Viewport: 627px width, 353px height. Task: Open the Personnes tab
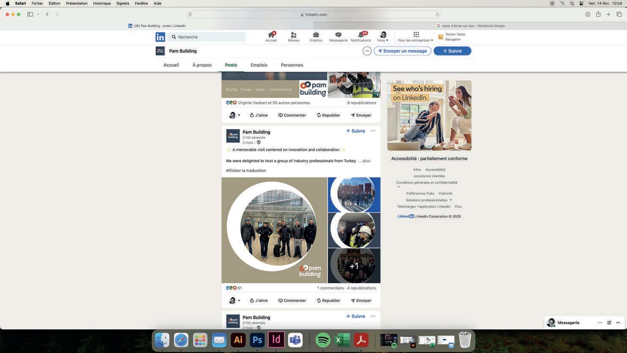tap(292, 65)
